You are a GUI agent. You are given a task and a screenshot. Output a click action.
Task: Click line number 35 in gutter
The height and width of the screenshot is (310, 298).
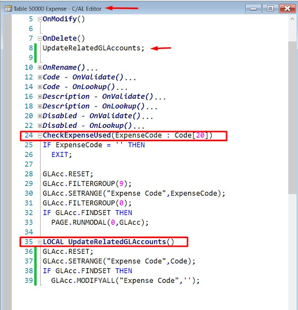coord(29,242)
